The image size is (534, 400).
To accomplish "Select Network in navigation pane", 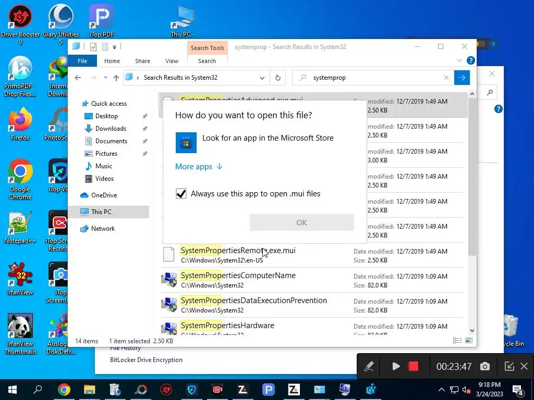I will pyautogui.click(x=103, y=229).
